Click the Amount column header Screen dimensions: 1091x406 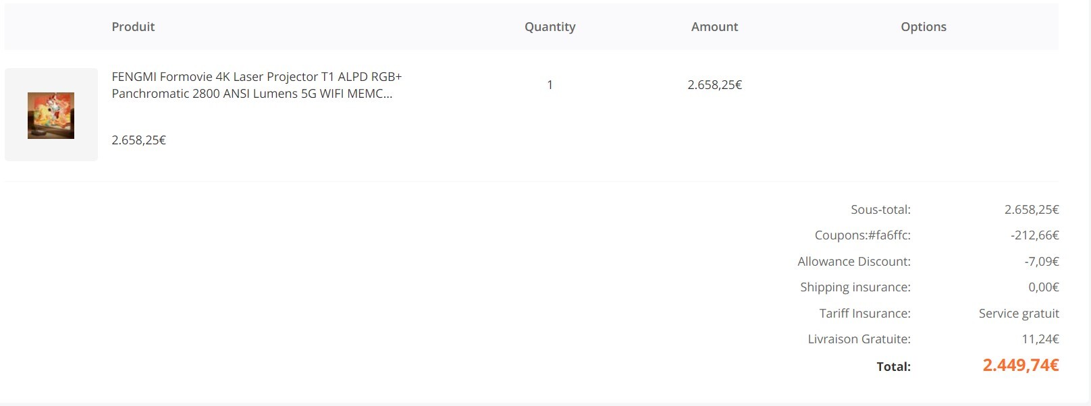click(714, 27)
